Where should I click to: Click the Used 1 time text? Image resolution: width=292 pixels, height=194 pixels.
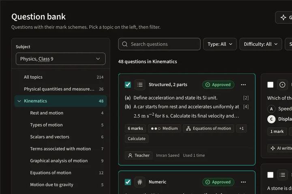(x=194, y=155)
